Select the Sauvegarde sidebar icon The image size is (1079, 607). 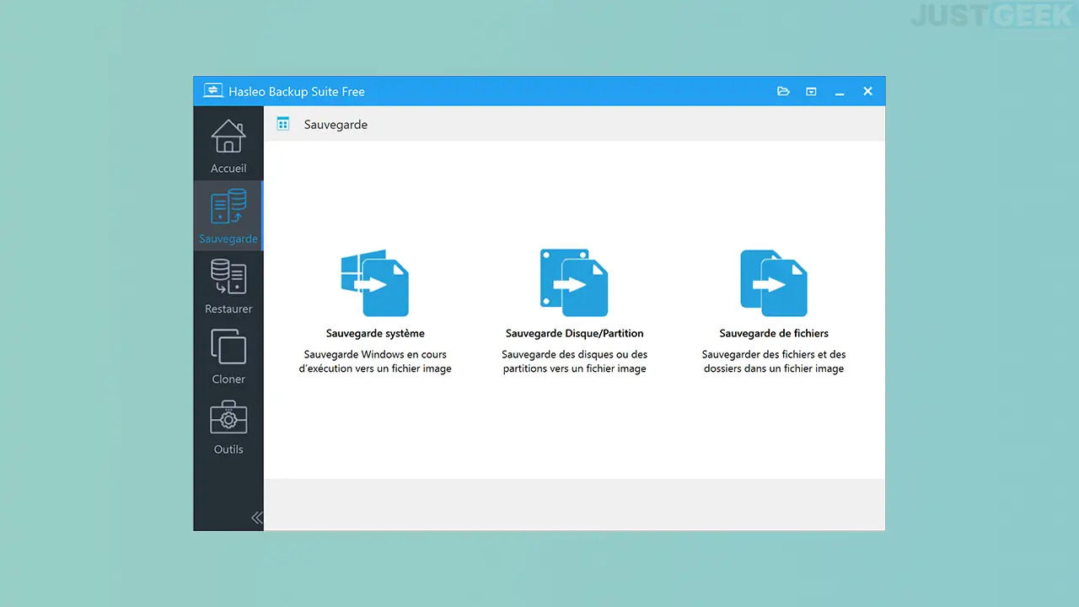228,207
